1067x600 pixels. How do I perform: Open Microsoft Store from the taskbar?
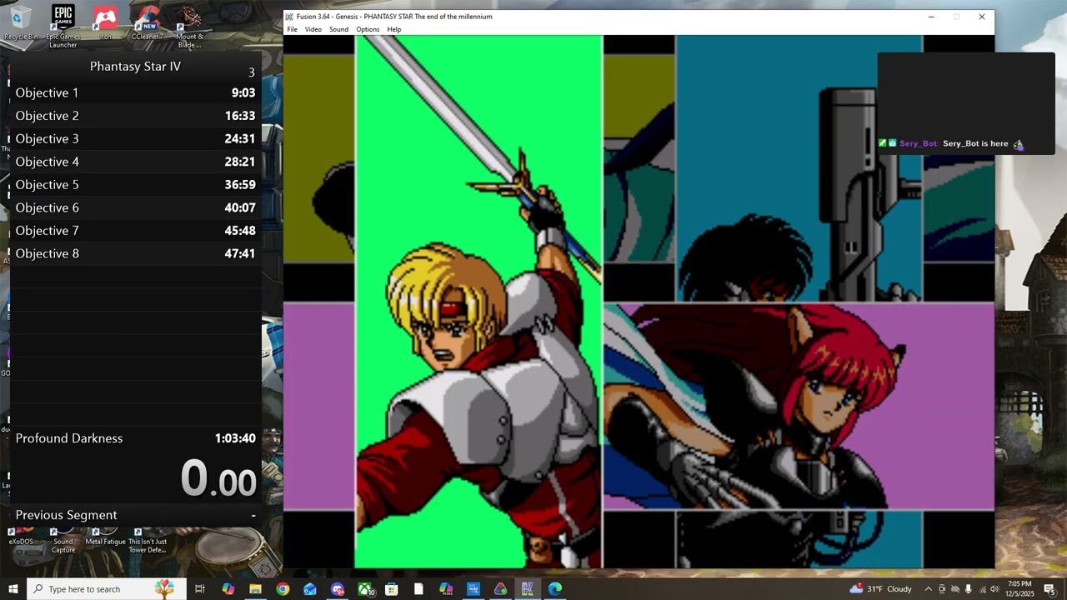click(x=391, y=589)
